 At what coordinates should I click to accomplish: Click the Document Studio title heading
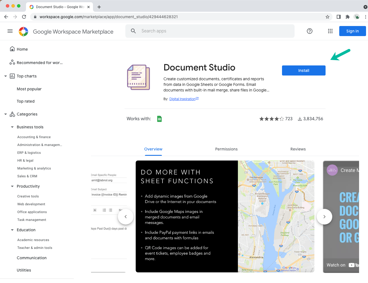coord(199,67)
